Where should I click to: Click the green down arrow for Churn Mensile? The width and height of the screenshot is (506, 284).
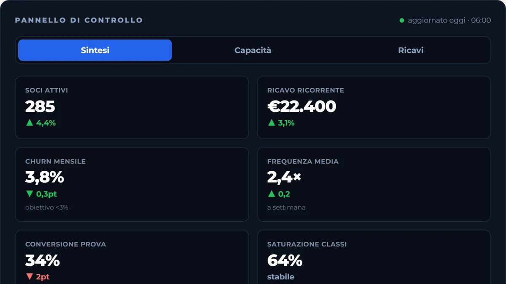pyautogui.click(x=29, y=194)
